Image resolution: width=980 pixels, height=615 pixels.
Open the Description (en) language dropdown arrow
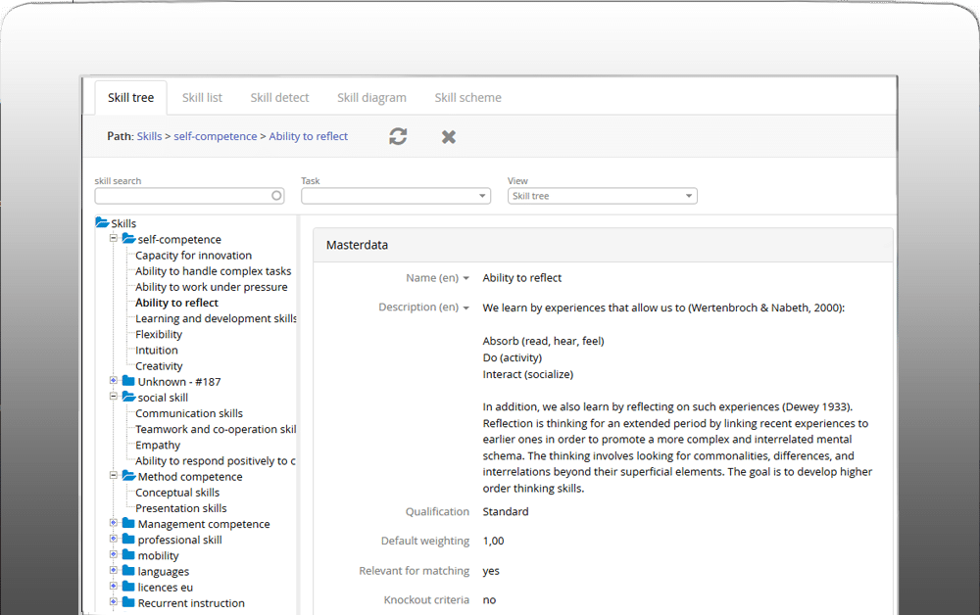coord(466,307)
